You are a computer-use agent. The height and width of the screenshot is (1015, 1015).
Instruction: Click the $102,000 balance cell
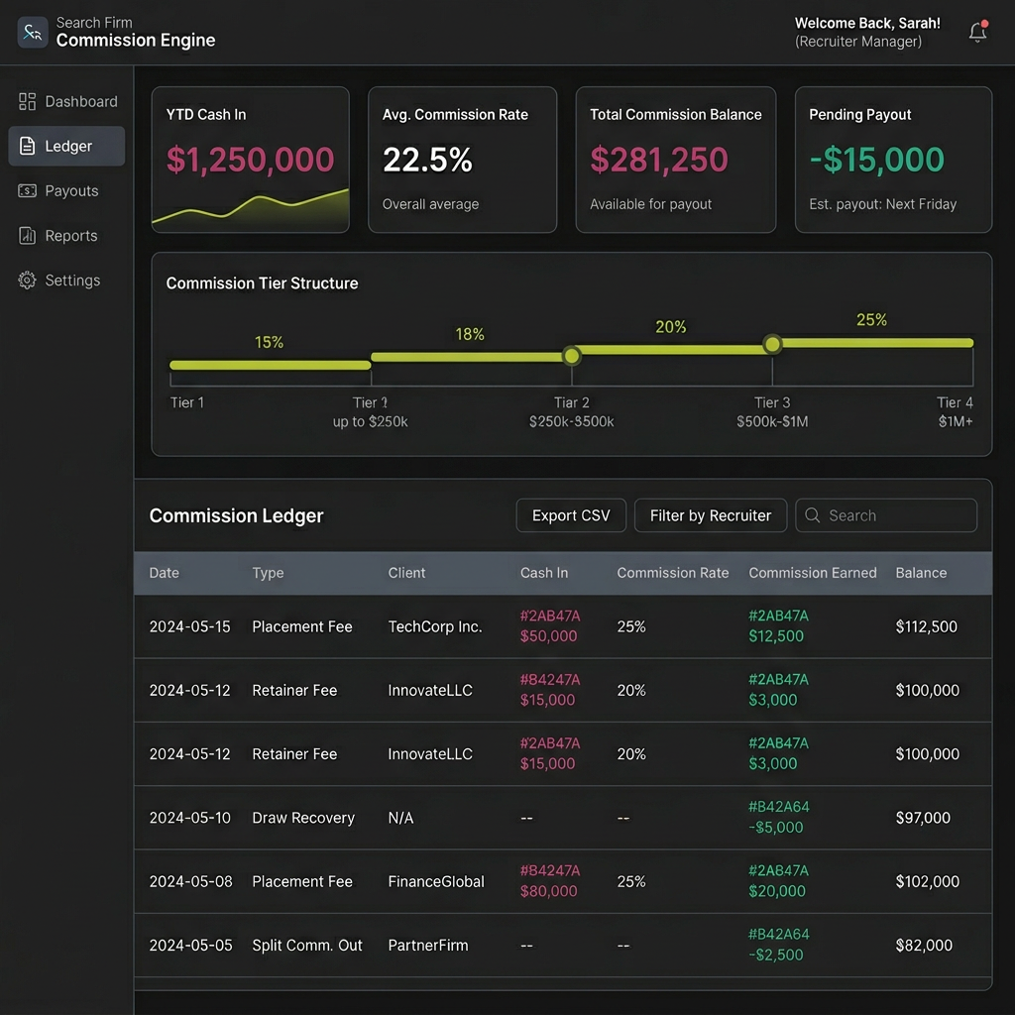tap(927, 881)
